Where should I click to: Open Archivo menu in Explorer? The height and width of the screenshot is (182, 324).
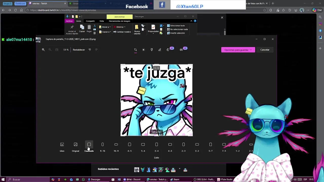(x=69, y=21)
